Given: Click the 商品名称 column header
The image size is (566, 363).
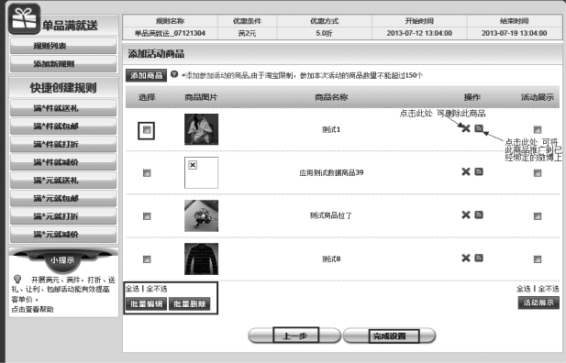Looking at the screenshot, I should point(331,97).
